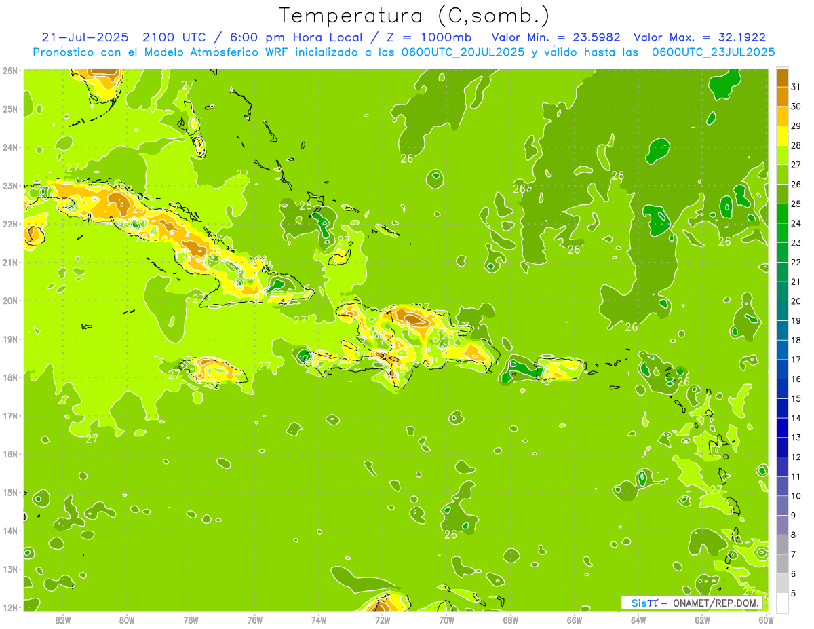Click the 23N latitude axis label
Viewport: 814px width, 629px height.
click(10, 186)
